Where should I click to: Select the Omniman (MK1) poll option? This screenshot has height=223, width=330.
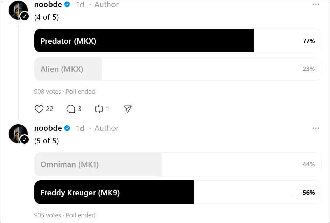(x=178, y=164)
